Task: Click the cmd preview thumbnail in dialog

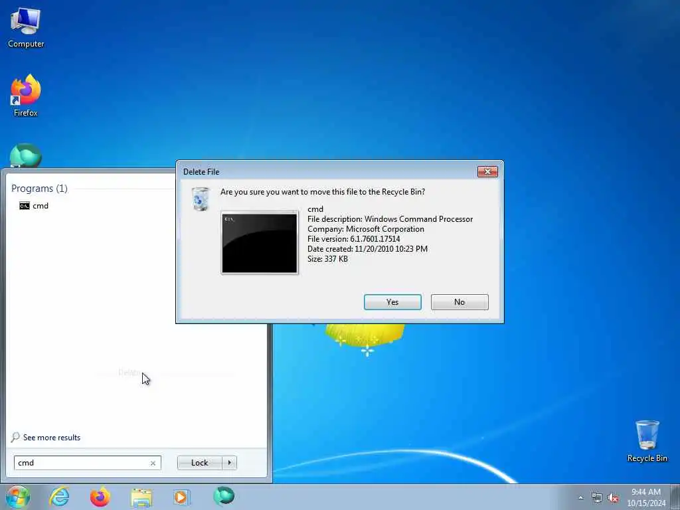Action: (x=260, y=243)
